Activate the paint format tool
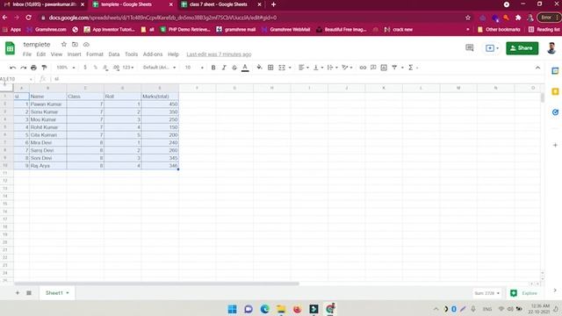Viewport: 562px width, 316px height. pos(44,68)
